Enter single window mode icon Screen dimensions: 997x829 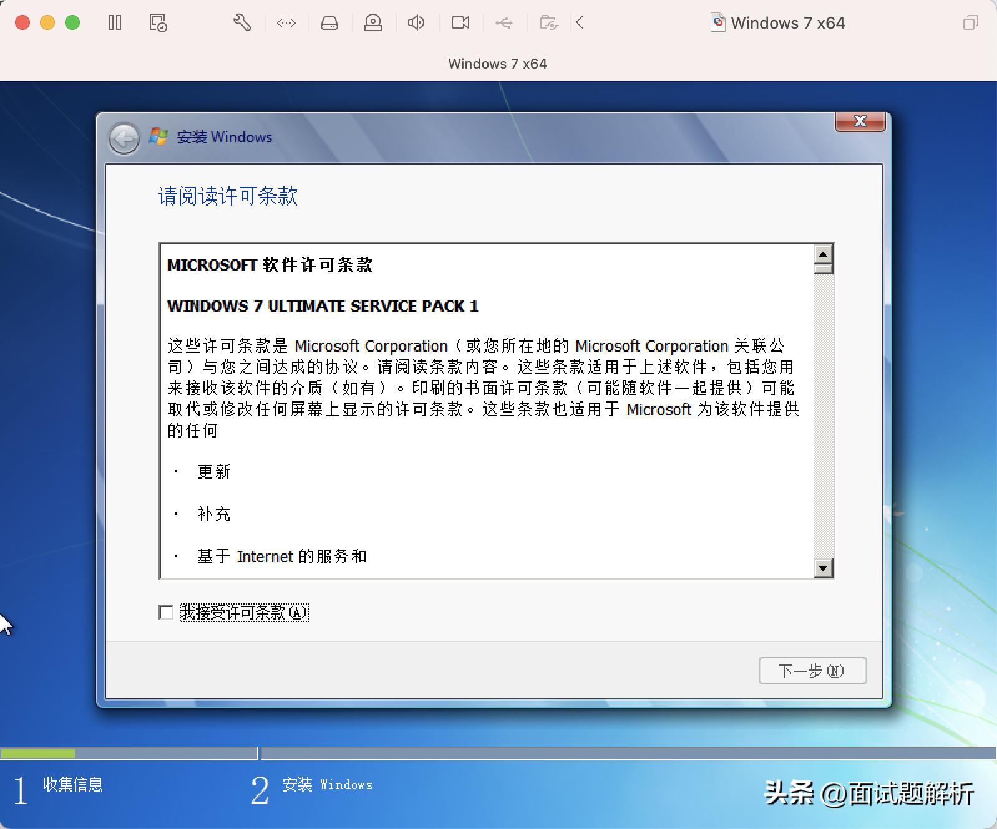(x=970, y=23)
